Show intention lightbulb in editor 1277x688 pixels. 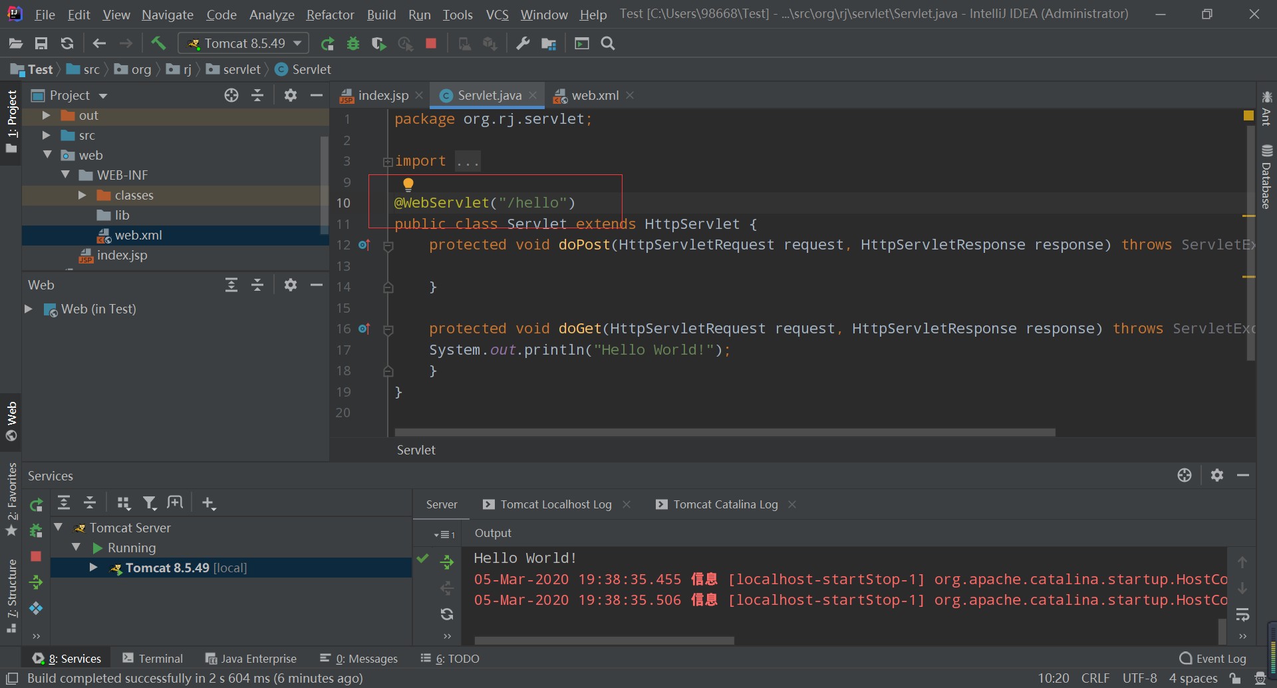pos(408,184)
